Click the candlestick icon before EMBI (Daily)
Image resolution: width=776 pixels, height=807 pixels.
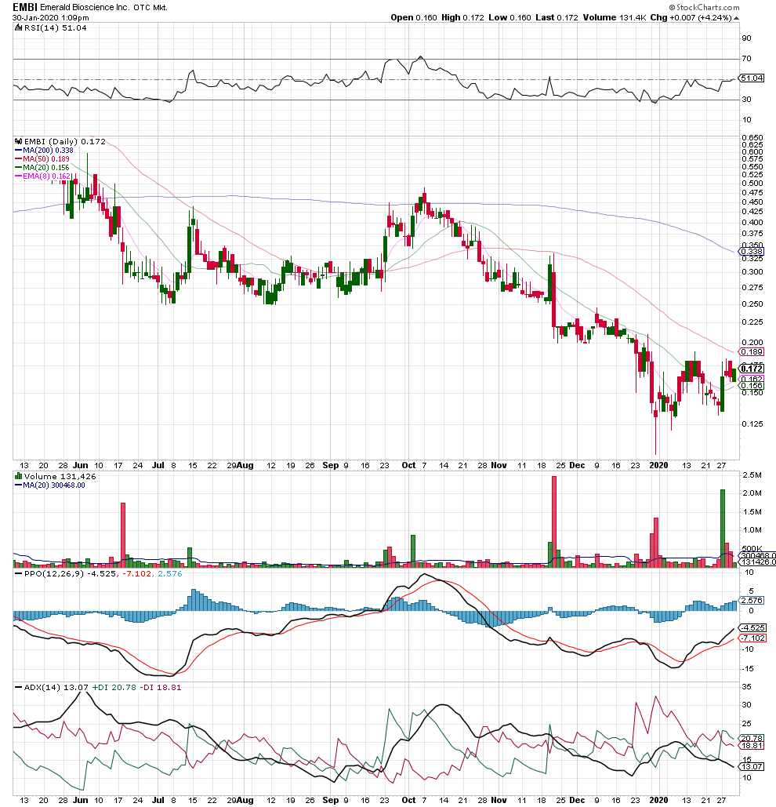18,141
